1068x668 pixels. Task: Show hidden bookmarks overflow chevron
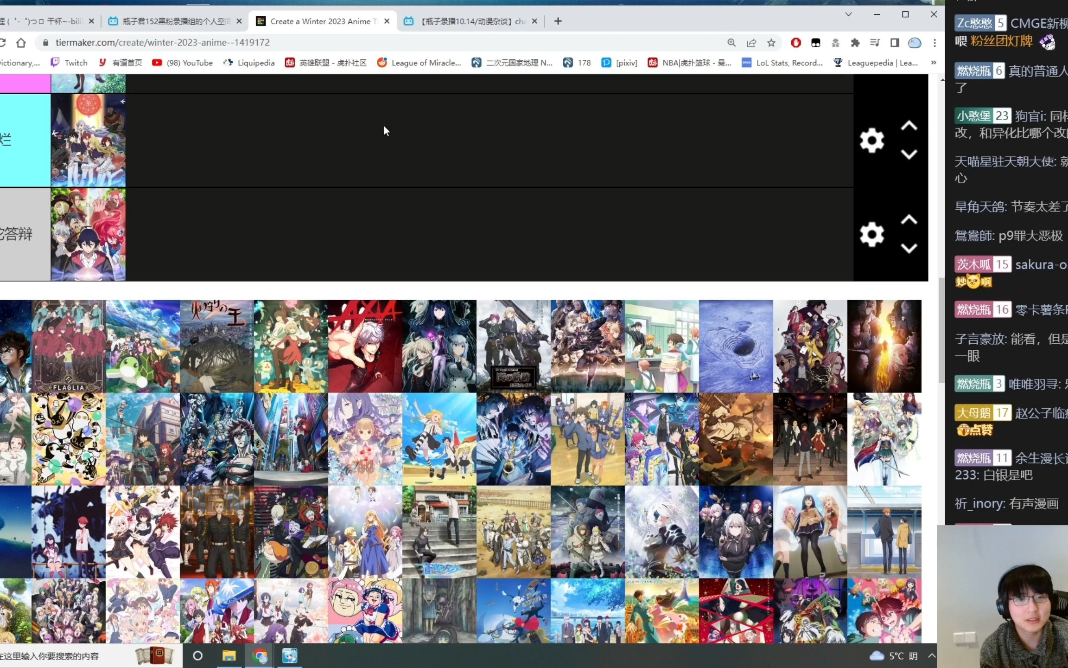[x=934, y=63]
